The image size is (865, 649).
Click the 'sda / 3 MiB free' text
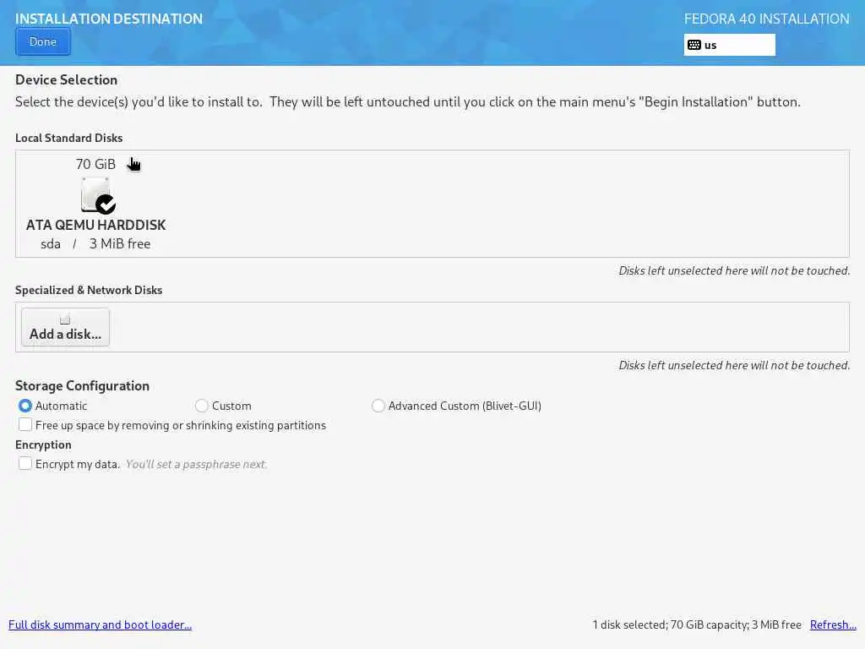coord(95,244)
